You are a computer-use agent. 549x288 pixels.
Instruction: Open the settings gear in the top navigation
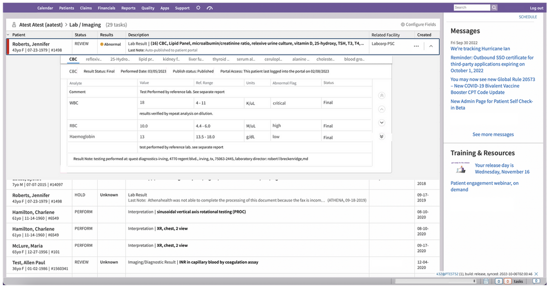[x=198, y=8]
